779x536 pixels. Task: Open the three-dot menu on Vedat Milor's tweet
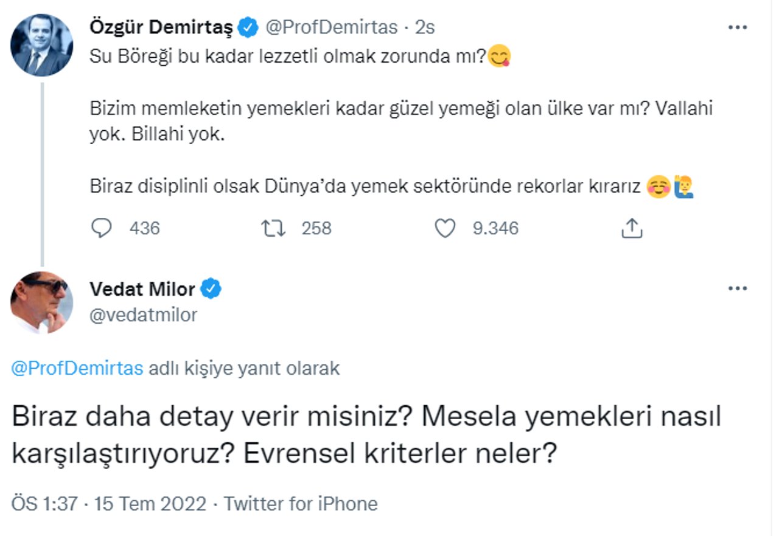point(738,288)
